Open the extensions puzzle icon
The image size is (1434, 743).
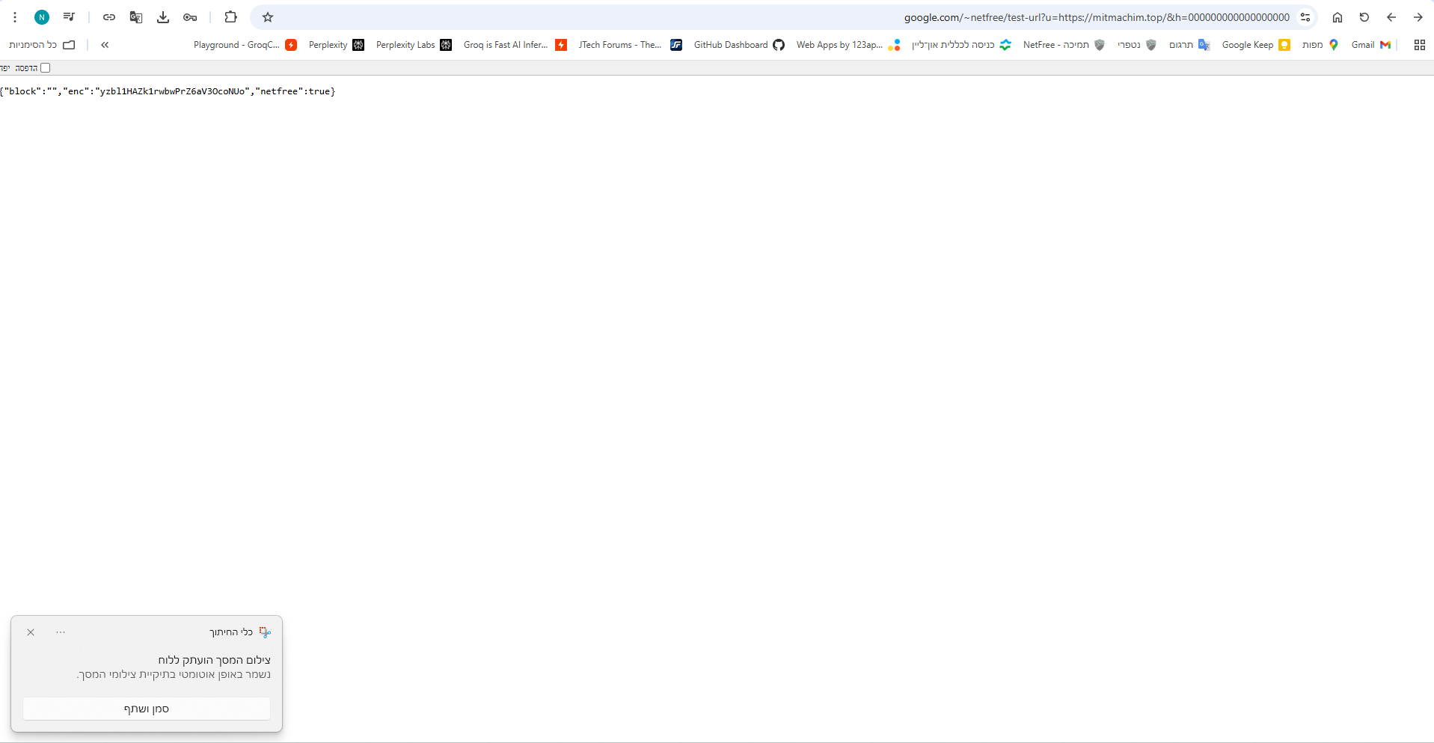(x=230, y=17)
